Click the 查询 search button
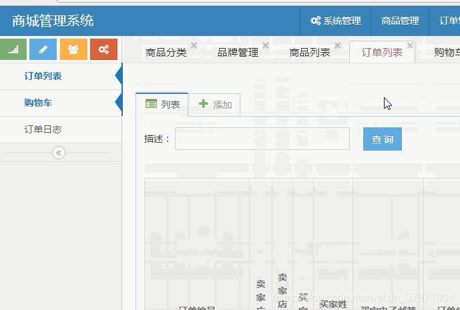This screenshot has height=310, width=460. pyautogui.click(x=383, y=139)
